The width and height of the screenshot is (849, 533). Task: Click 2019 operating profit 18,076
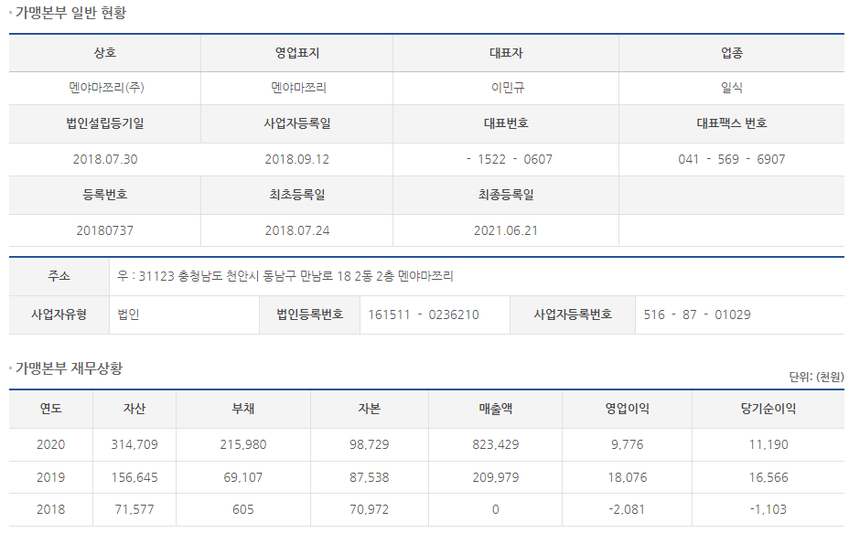tap(627, 478)
